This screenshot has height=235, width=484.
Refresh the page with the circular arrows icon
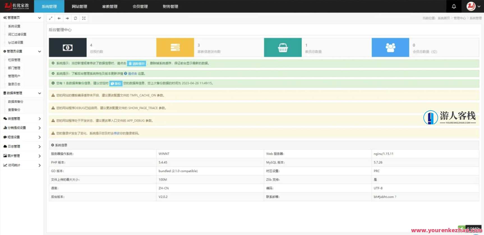point(75,18)
